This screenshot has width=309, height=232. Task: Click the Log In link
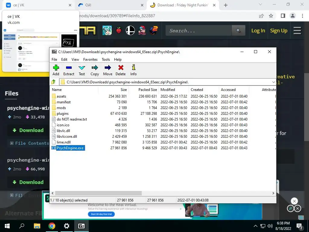[x=258, y=31]
